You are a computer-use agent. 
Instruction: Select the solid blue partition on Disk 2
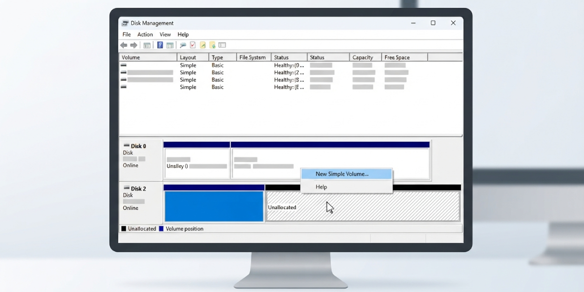coord(214,206)
